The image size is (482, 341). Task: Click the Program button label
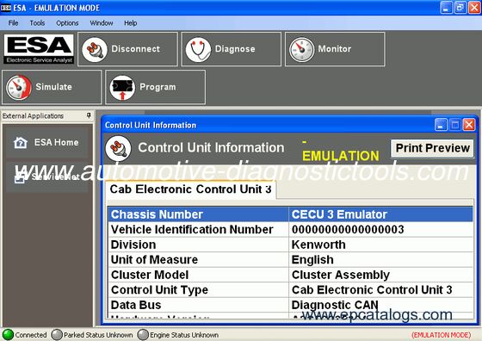(x=158, y=87)
